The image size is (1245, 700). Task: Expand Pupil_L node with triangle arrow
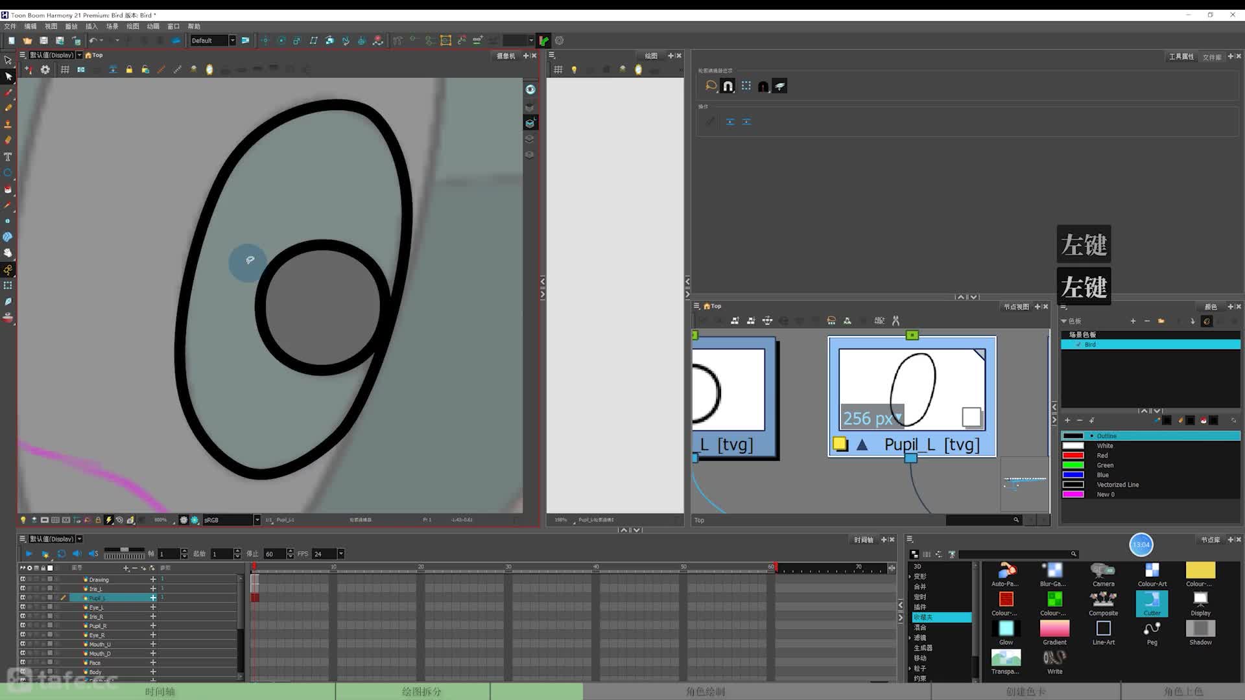click(x=862, y=445)
